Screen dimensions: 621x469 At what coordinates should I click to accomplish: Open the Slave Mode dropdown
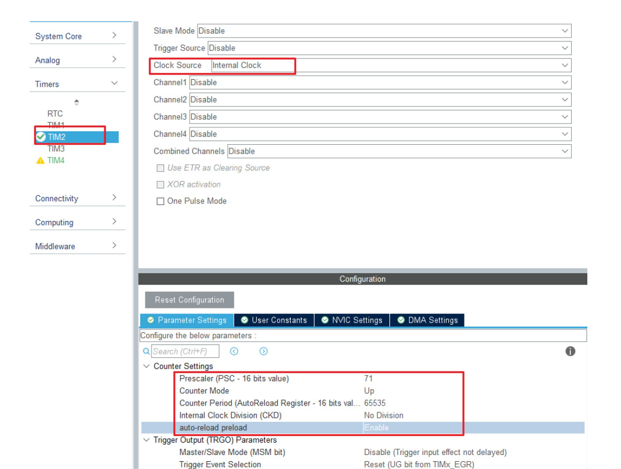coord(384,31)
